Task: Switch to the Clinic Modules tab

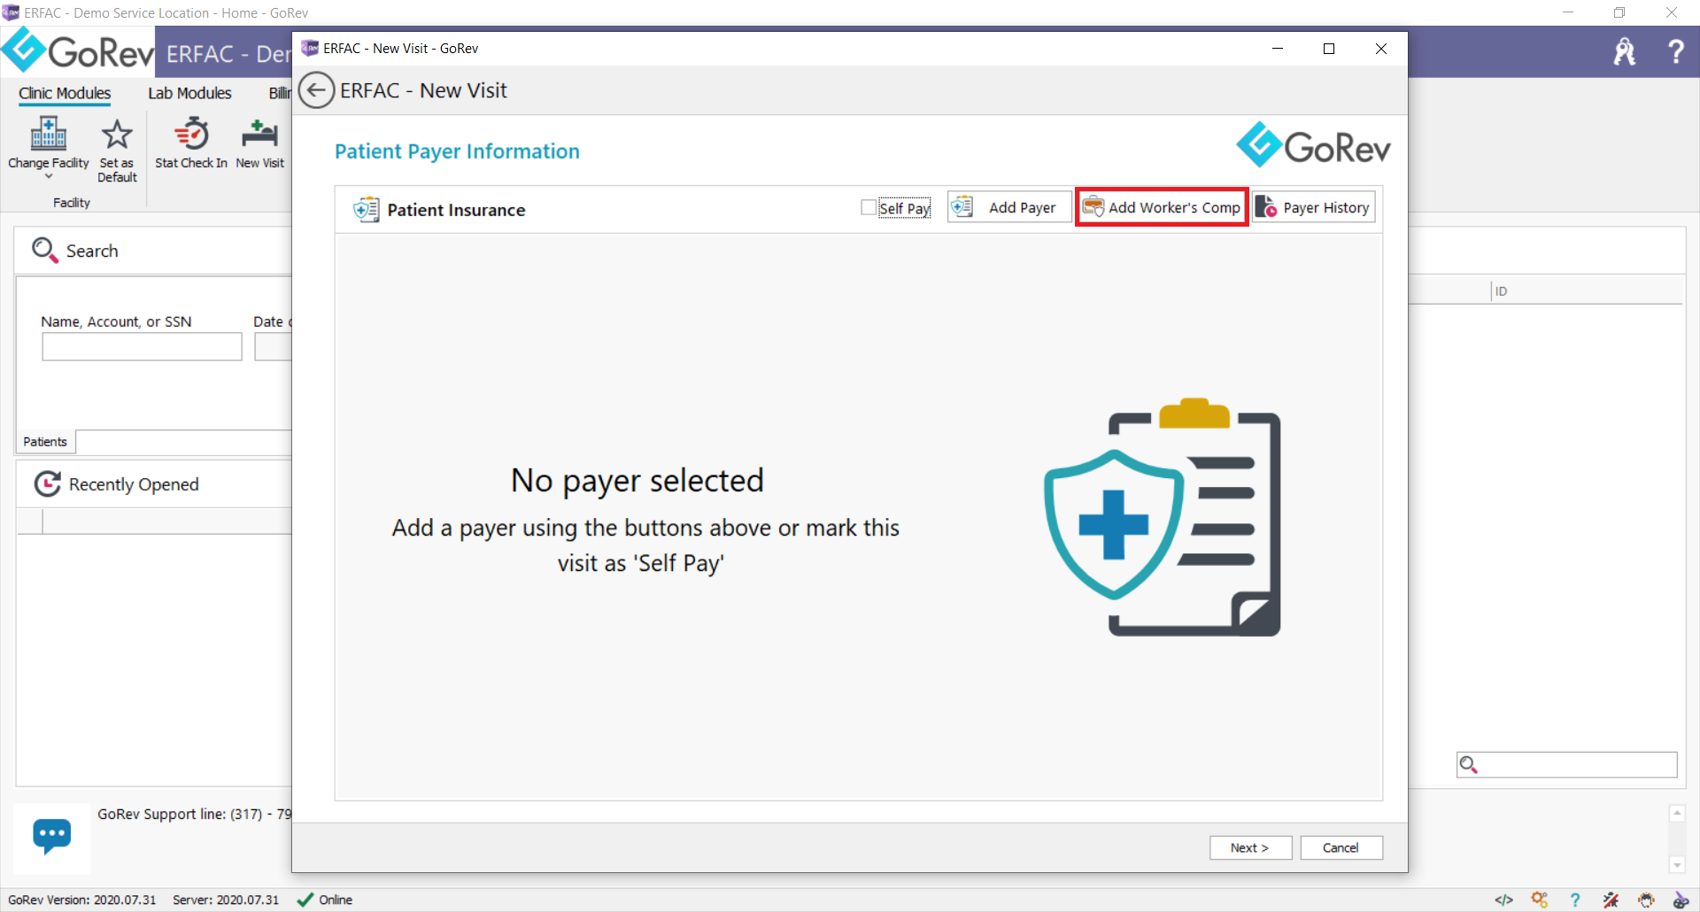Action: tap(65, 93)
